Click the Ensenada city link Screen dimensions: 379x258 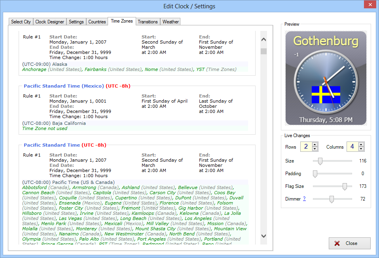tap(70, 203)
